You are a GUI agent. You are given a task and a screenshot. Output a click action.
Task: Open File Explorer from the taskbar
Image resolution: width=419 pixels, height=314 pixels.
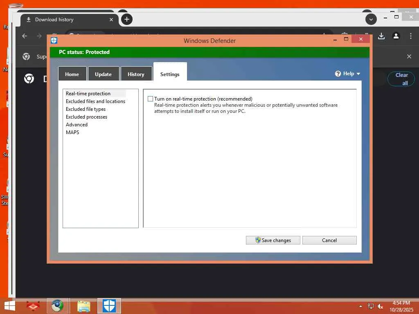(x=83, y=306)
